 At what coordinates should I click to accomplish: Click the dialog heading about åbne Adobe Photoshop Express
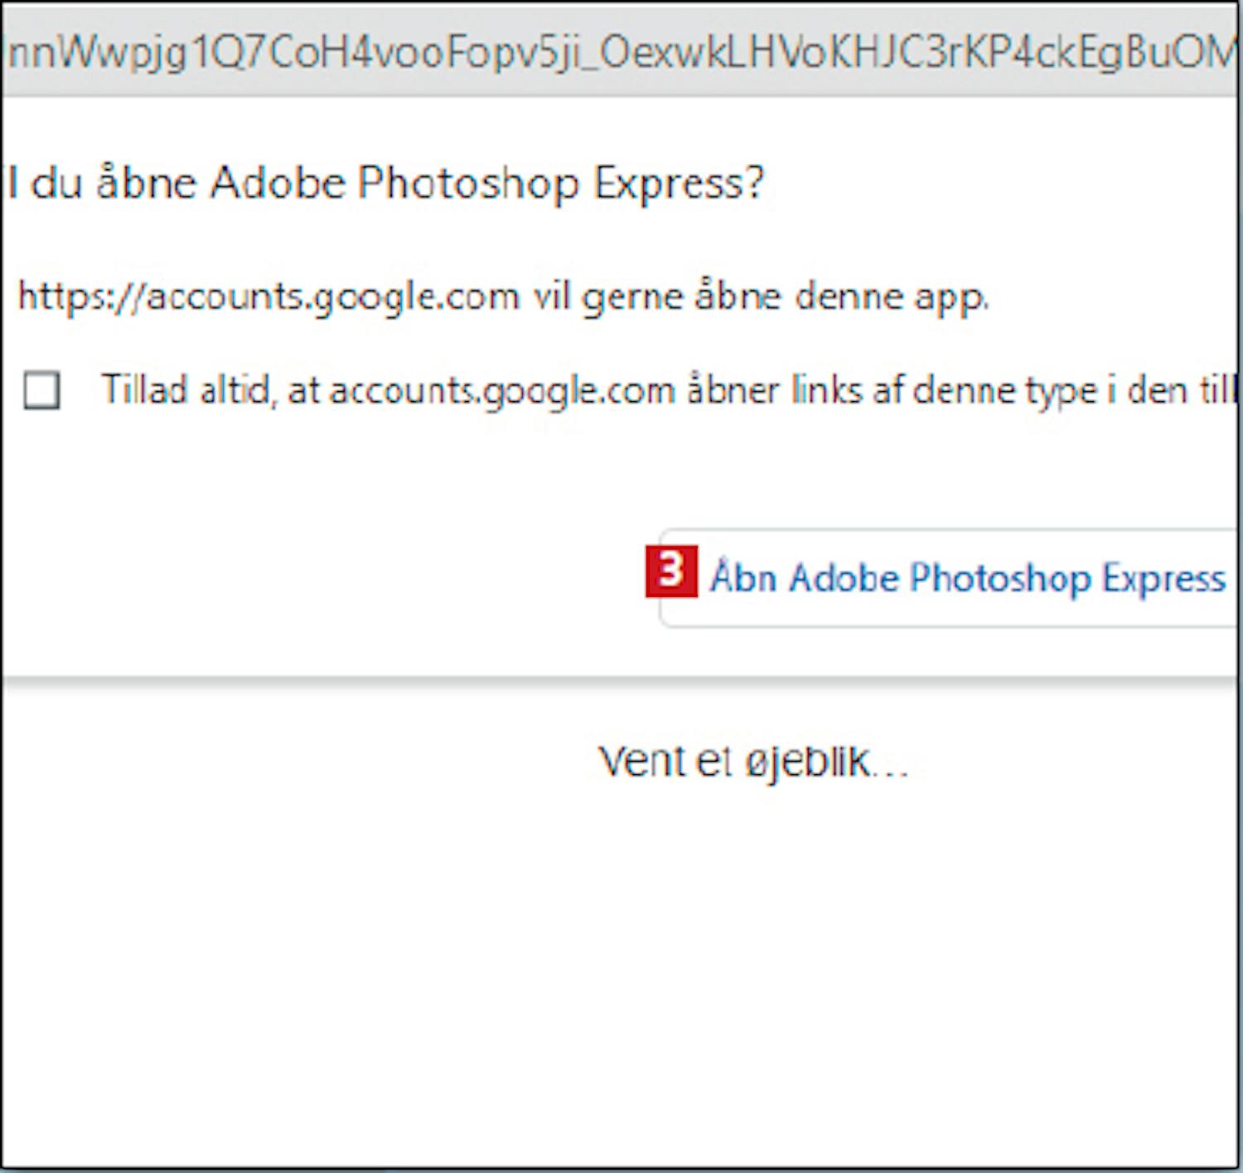[x=385, y=182]
